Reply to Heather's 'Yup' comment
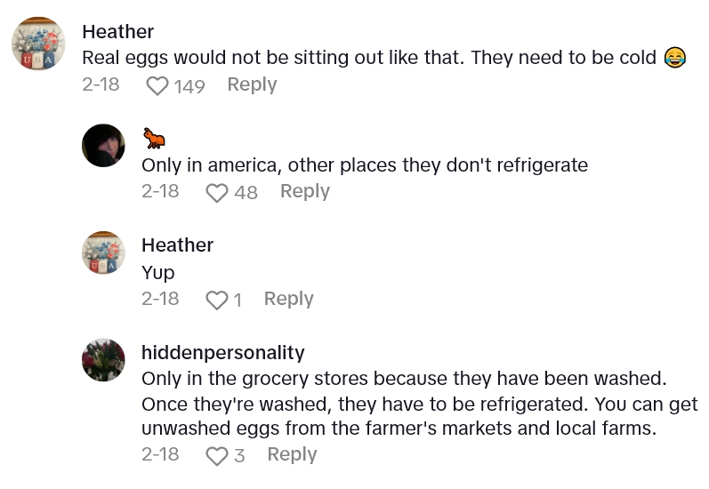This screenshot has width=709, height=489. [x=288, y=300]
